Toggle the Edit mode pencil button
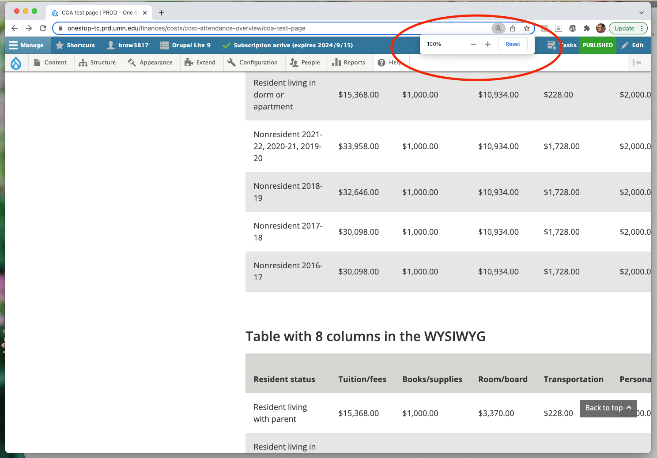 click(x=632, y=45)
